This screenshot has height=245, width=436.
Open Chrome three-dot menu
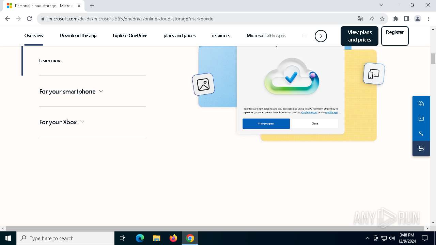(x=429, y=19)
